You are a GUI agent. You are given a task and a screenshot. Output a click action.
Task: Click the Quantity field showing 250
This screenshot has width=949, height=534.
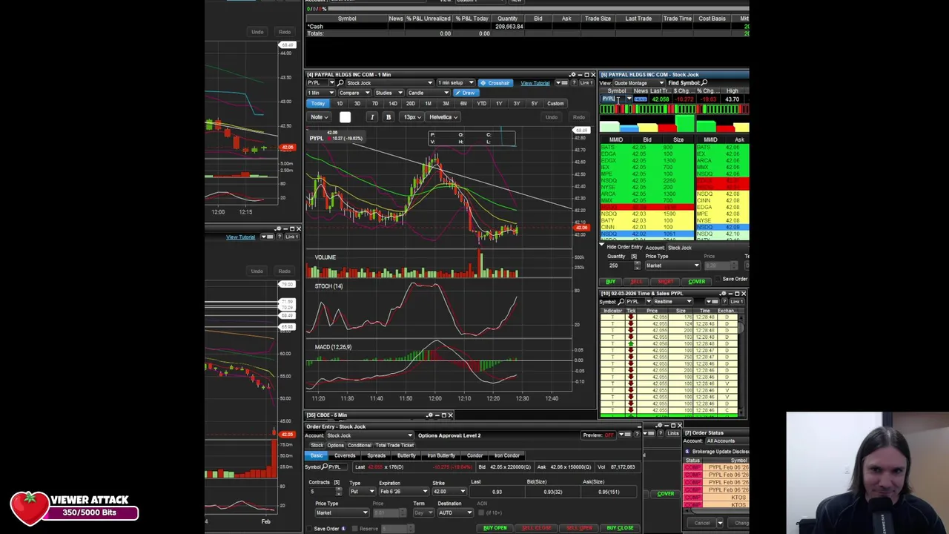[x=621, y=266]
